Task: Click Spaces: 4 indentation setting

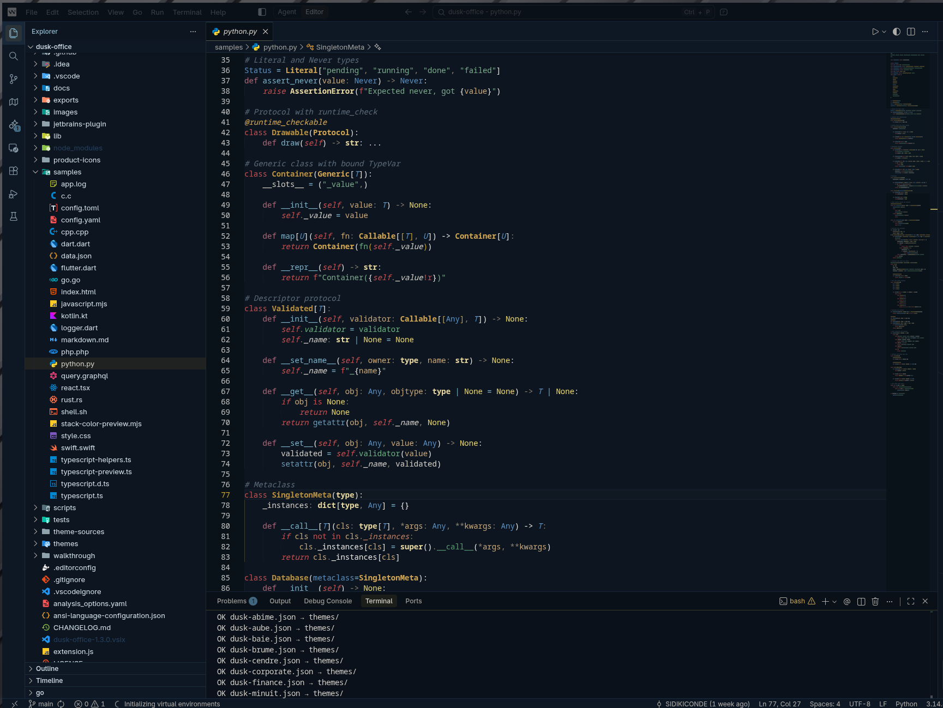Action: tap(825, 704)
